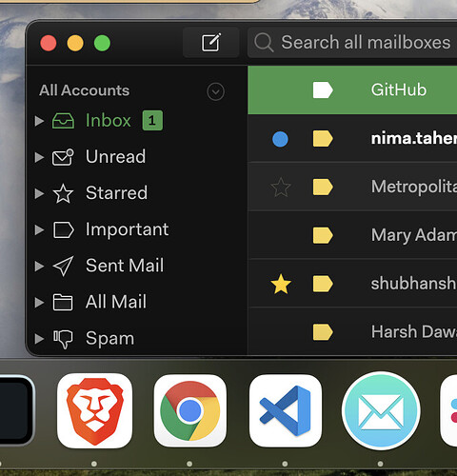Select the Sent Mail paper plane icon
The image size is (457, 476).
point(63,266)
